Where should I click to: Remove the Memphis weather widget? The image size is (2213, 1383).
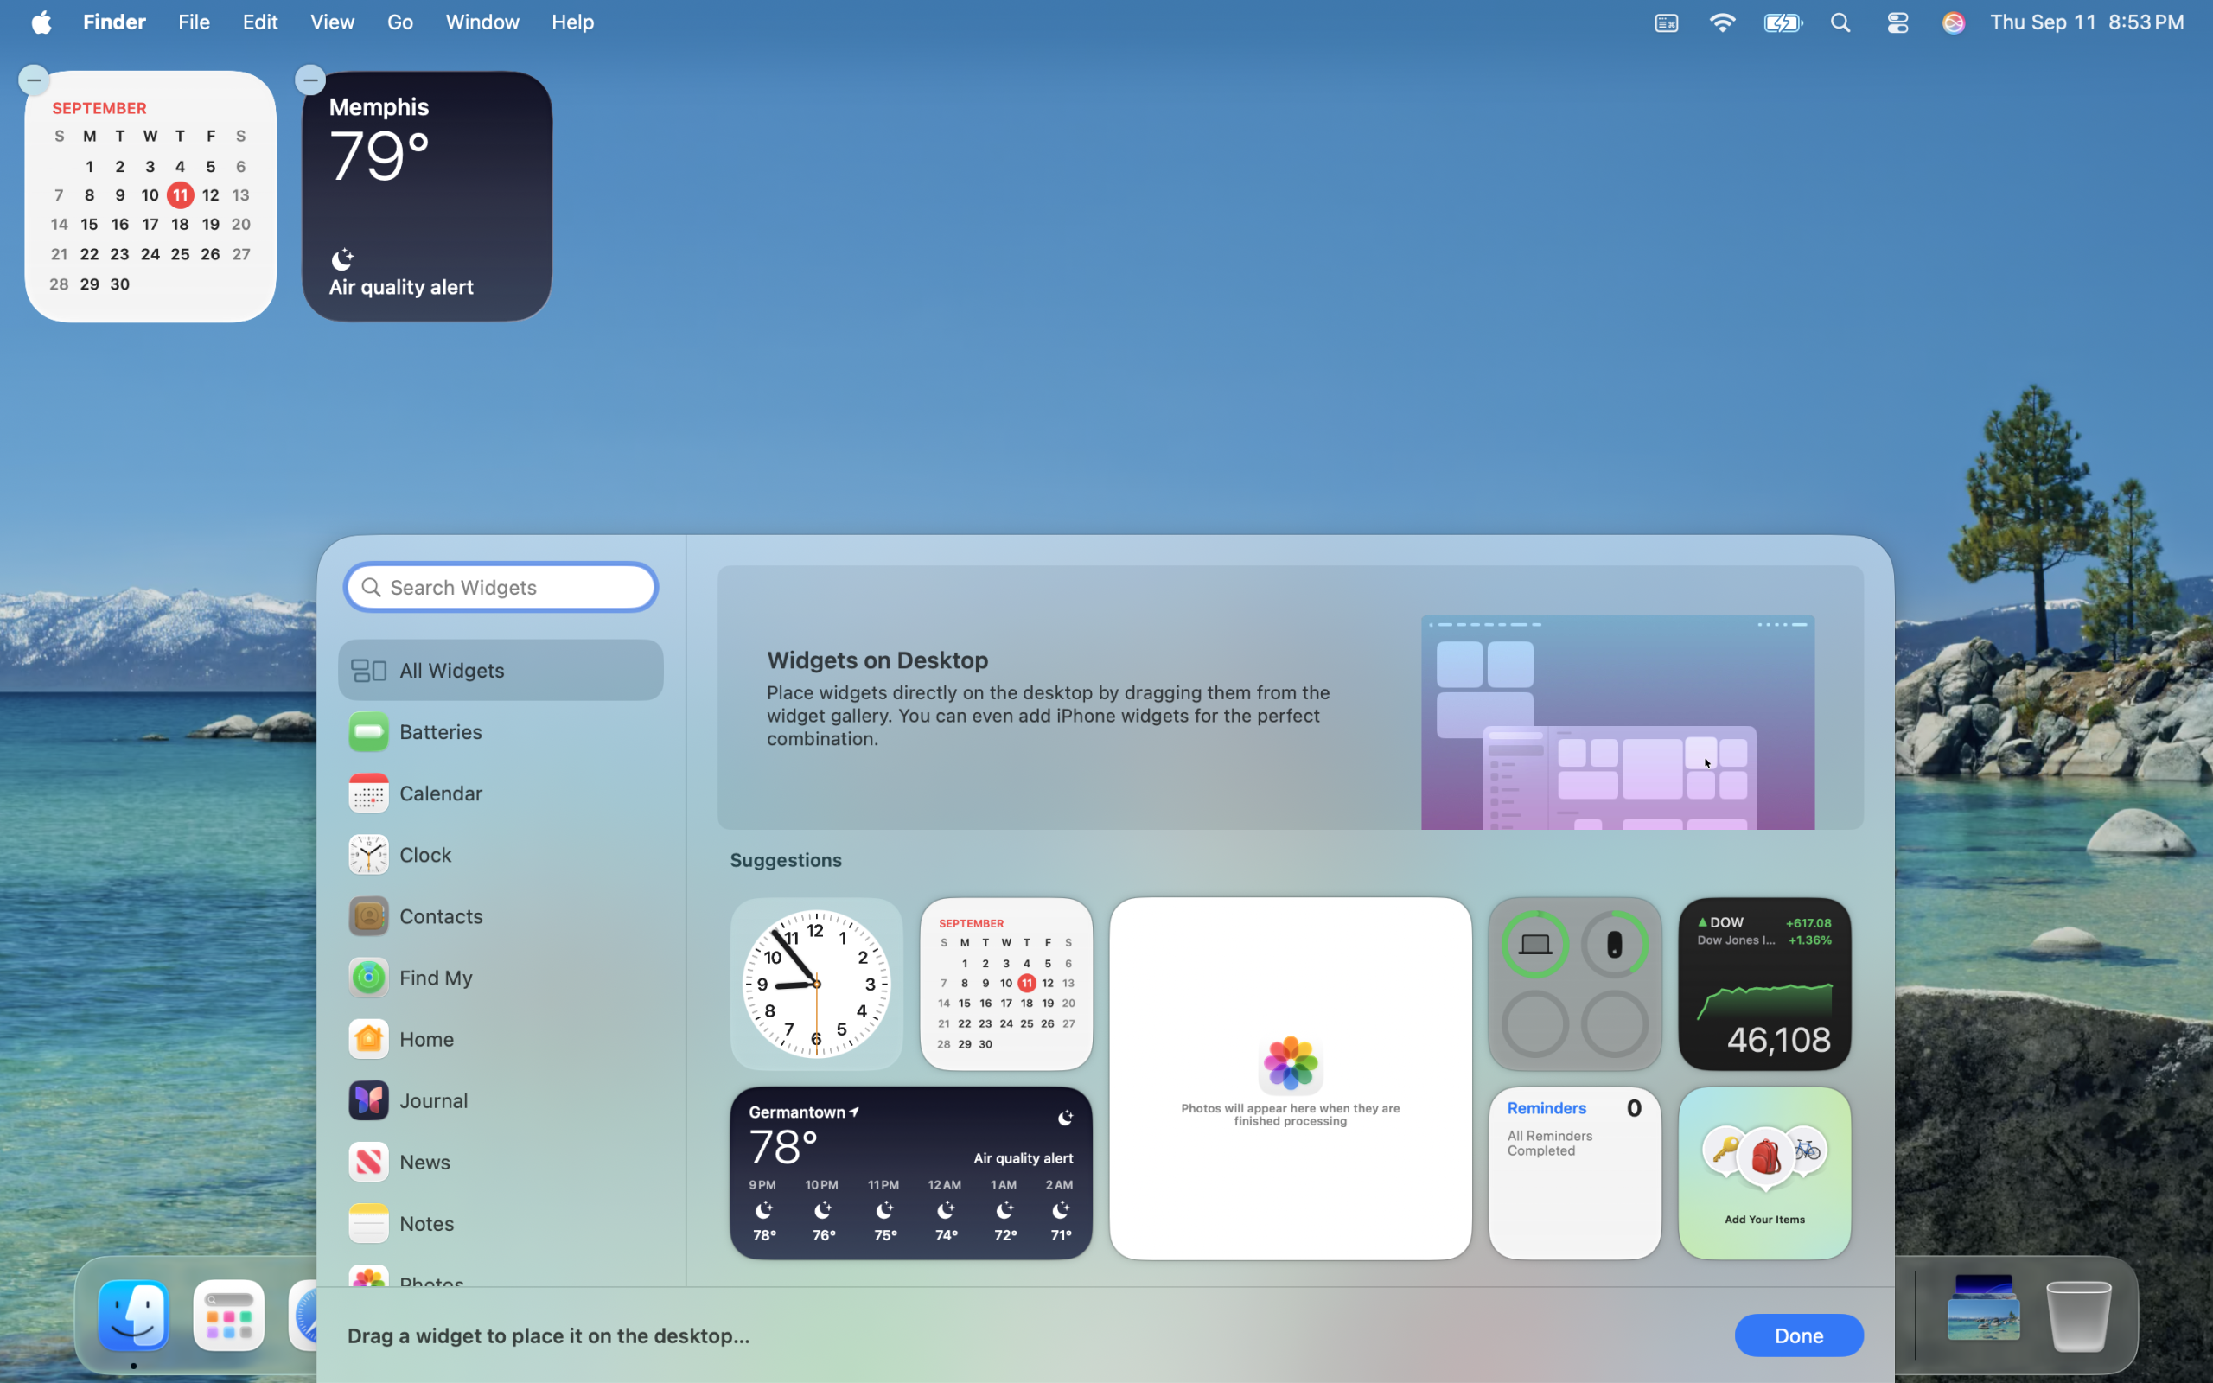(x=310, y=80)
